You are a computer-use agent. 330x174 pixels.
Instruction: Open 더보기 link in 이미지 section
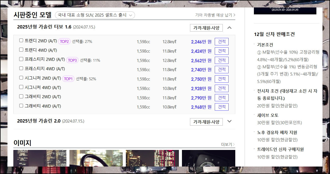(228, 144)
